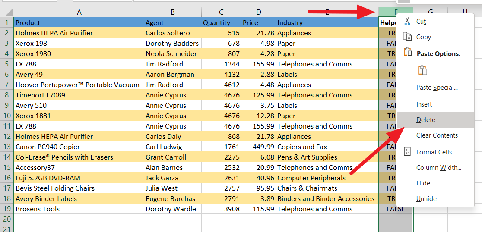This screenshot has width=482, height=232.
Task: Select row 19 header
Action: [x=7, y=209]
